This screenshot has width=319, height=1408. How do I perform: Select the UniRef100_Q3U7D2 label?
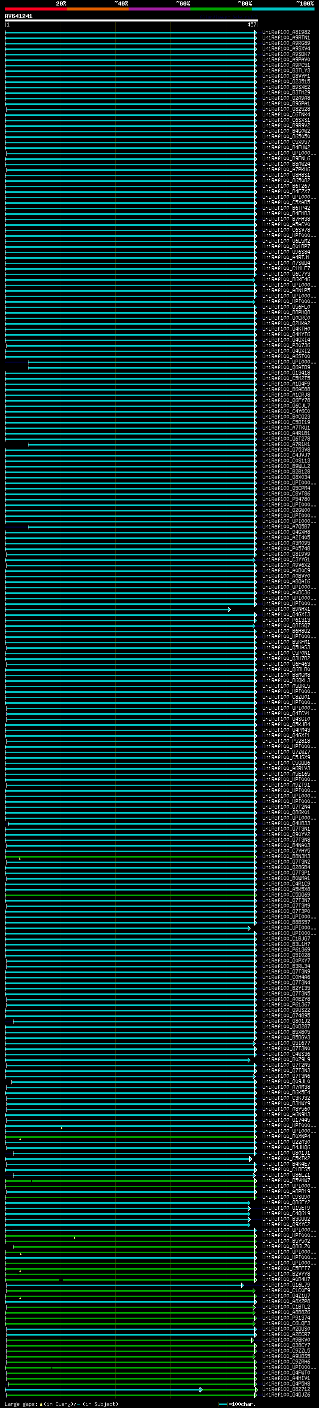286,658
